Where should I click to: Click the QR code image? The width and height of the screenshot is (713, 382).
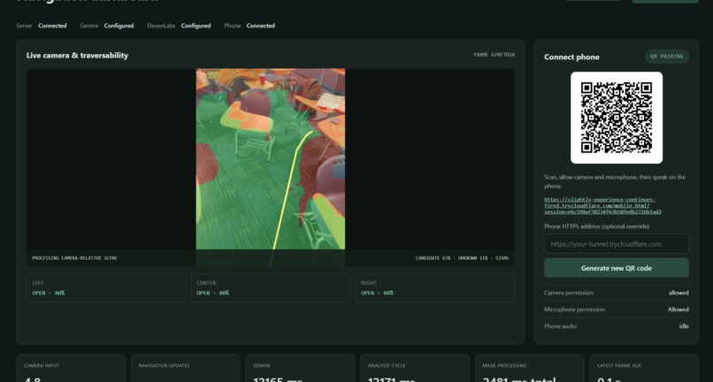[617, 118]
